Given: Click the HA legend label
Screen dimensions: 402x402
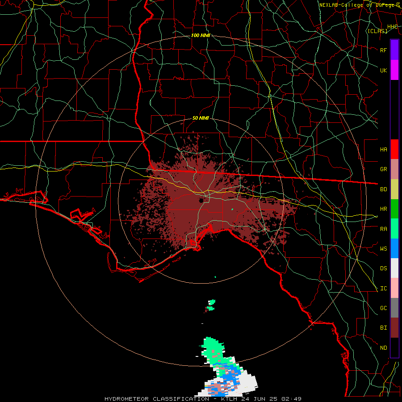Looking at the screenshot, I should [x=383, y=150].
